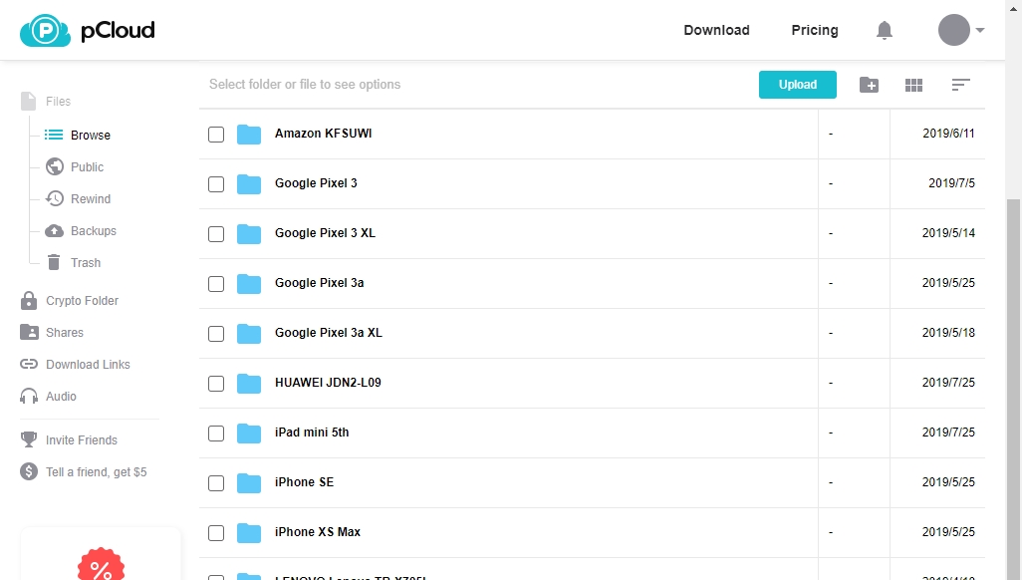Click the Google Pixel 3 XL folder icon
This screenshot has width=1022, height=580.
click(249, 233)
